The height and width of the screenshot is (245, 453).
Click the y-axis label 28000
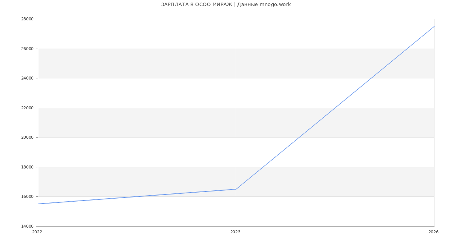tap(28, 19)
